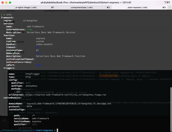Zoom the terminal window with green button

pos(10,3)
